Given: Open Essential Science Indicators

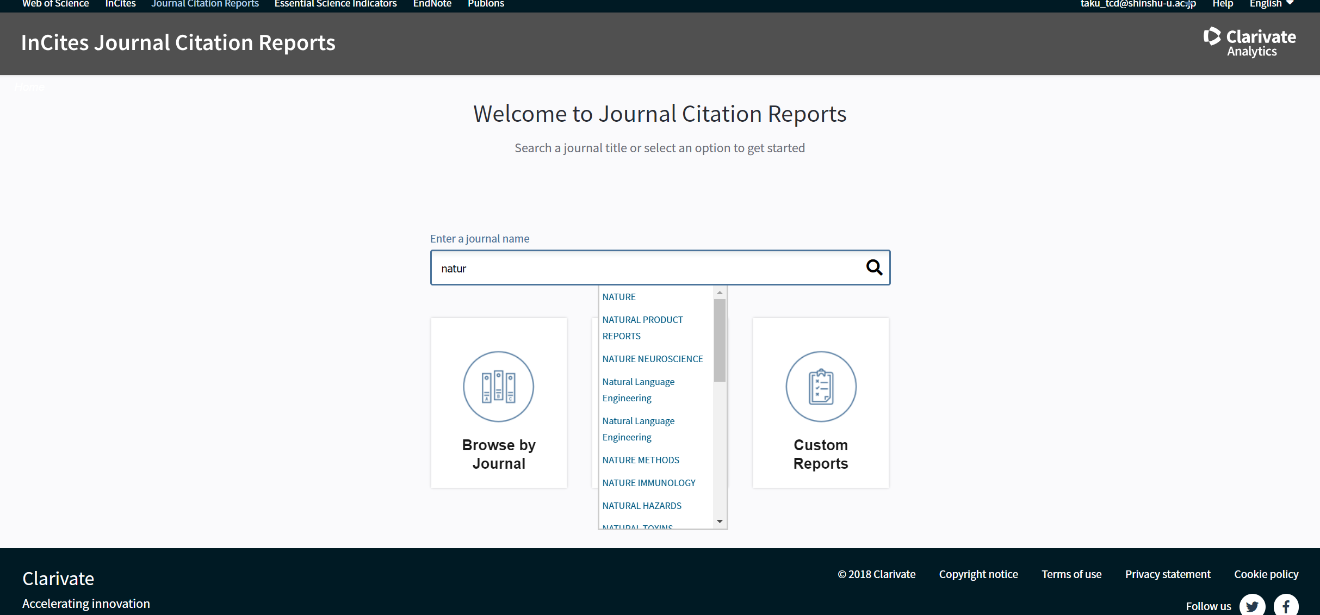Looking at the screenshot, I should [x=336, y=4].
